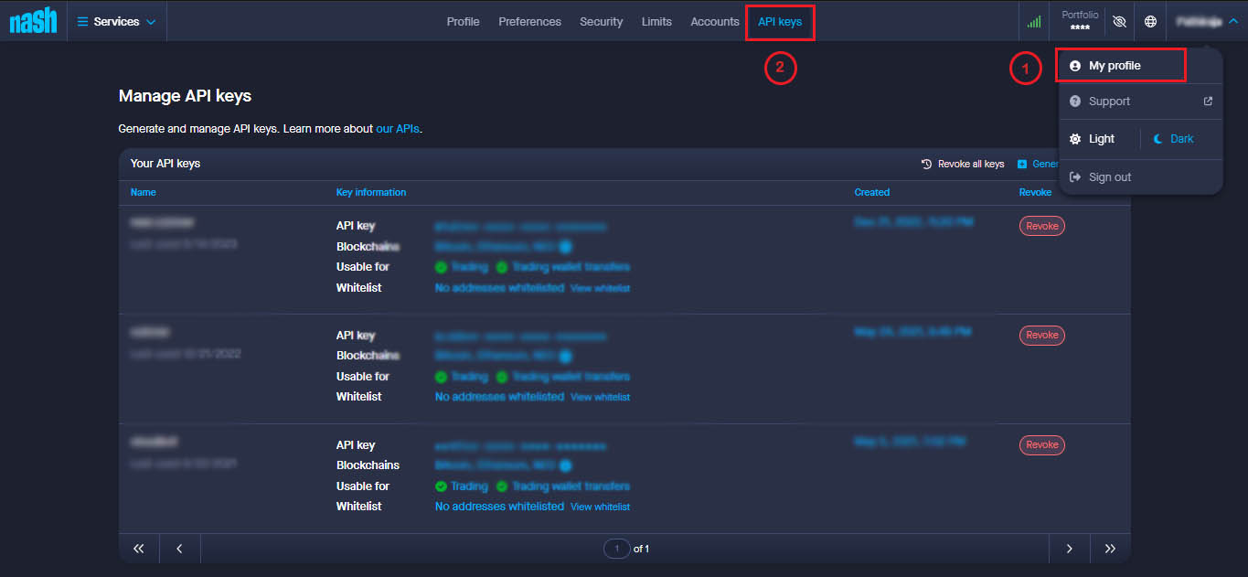Open the API keys tab
This screenshot has width=1248, height=577.
tap(779, 22)
